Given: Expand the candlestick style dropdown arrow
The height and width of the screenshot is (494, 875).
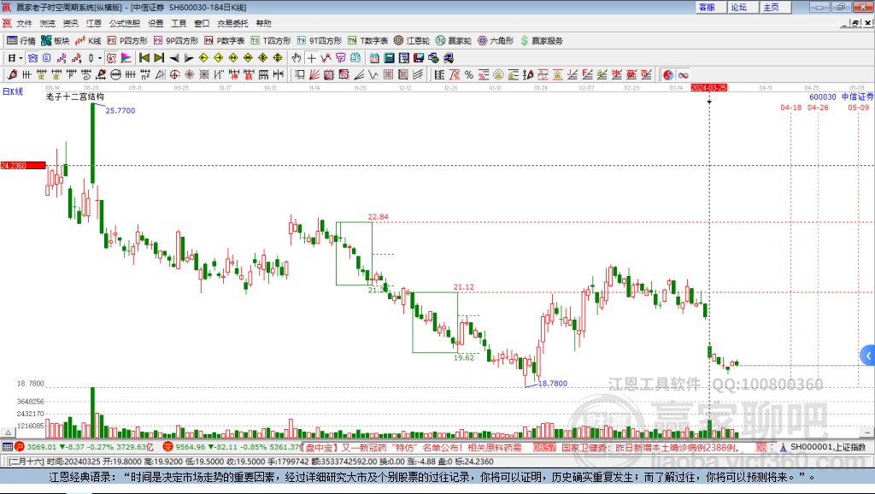Looking at the screenshot, I should [100, 58].
